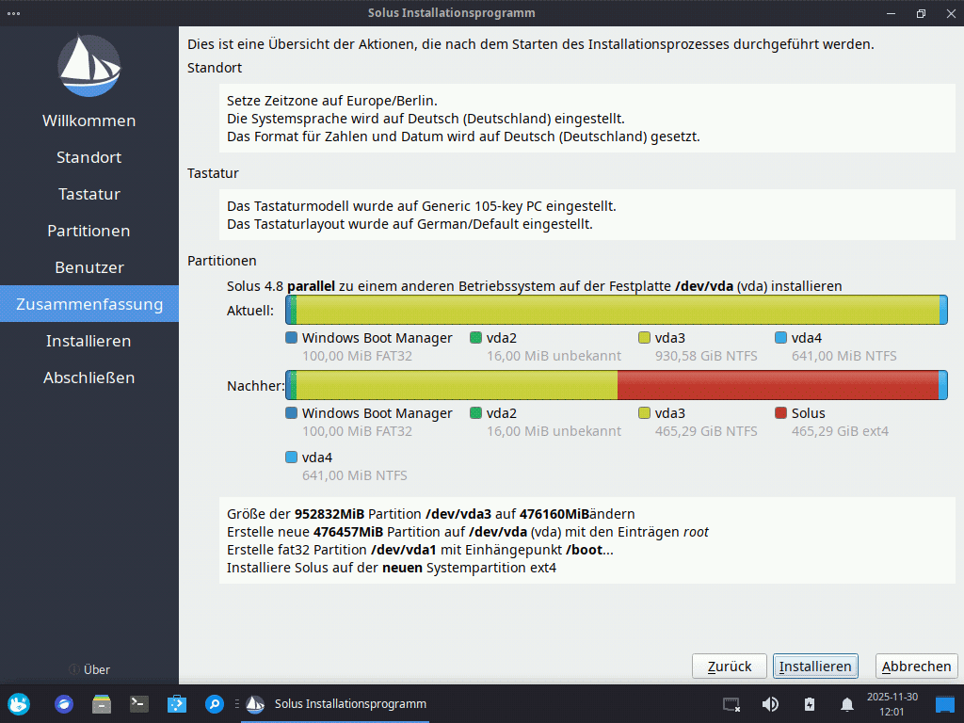Image resolution: width=964 pixels, height=723 pixels.
Task: Go to the Willkommen step
Action: [x=89, y=120]
